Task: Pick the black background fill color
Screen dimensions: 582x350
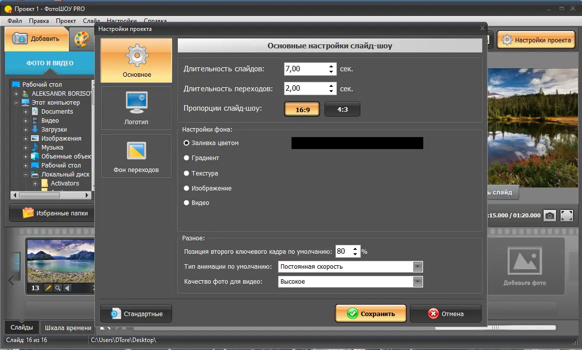Action: (357, 143)
